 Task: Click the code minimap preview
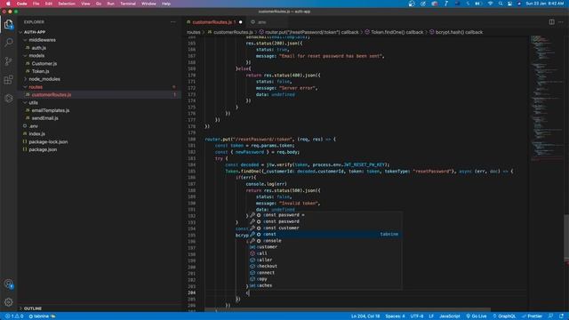pos(546,98)
